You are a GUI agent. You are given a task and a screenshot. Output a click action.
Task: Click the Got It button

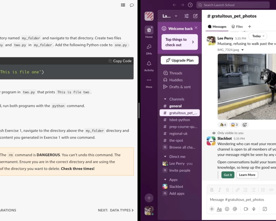click(228, 175)
